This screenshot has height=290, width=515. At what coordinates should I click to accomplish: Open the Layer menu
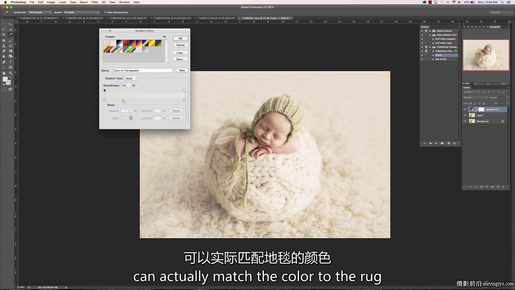pyautogui.click(x=62, y=2)
